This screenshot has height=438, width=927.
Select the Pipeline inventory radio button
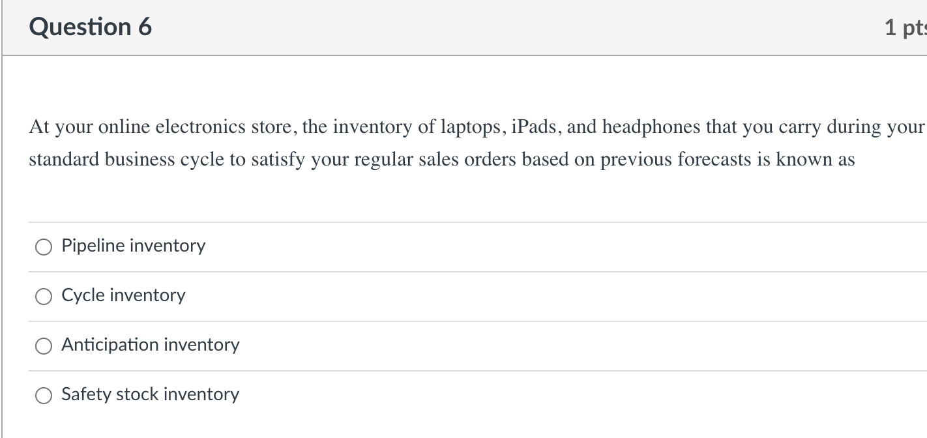coord(43,246)
